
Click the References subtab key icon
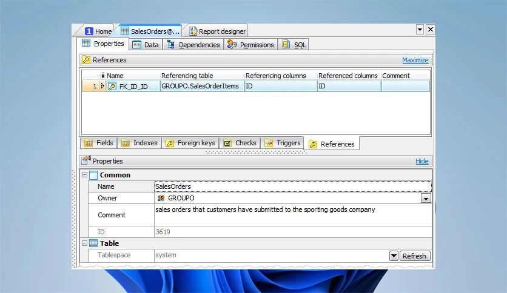pyautogui.click(x=313, y=144)
